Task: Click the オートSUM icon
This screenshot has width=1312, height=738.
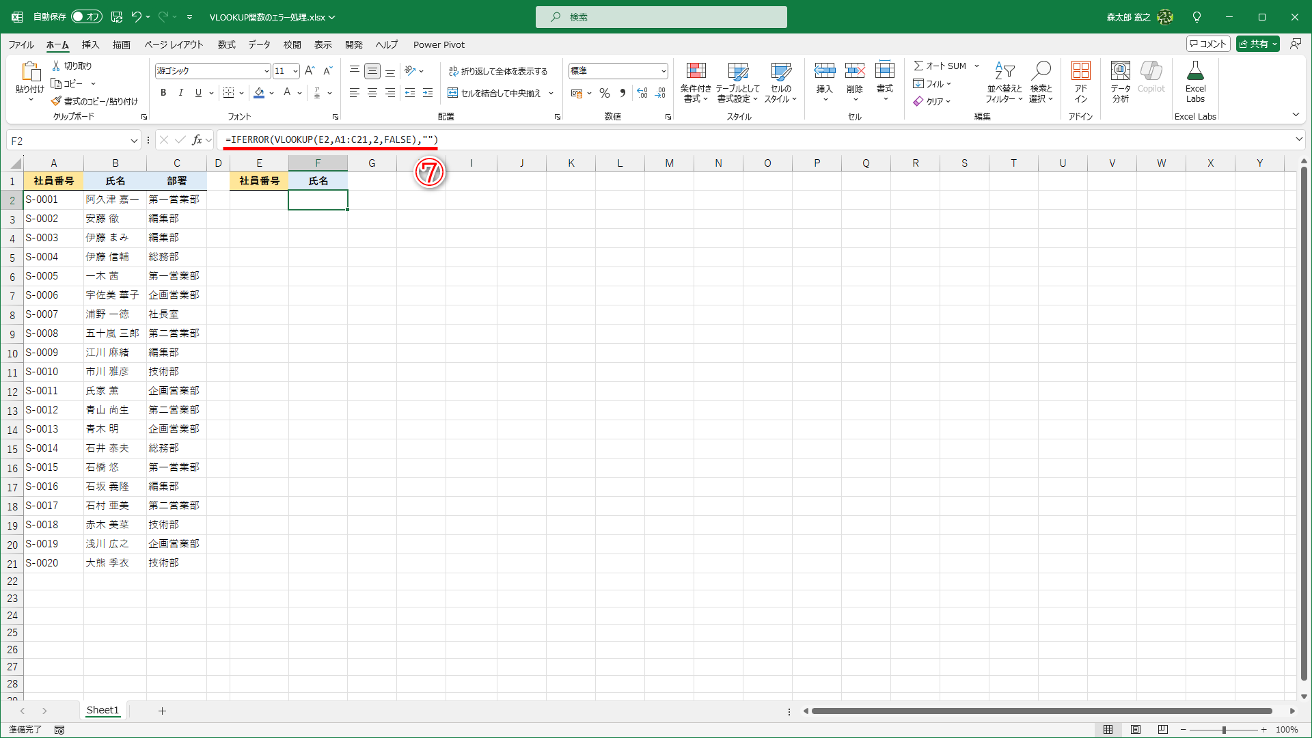Action: (x=920, y=66)
